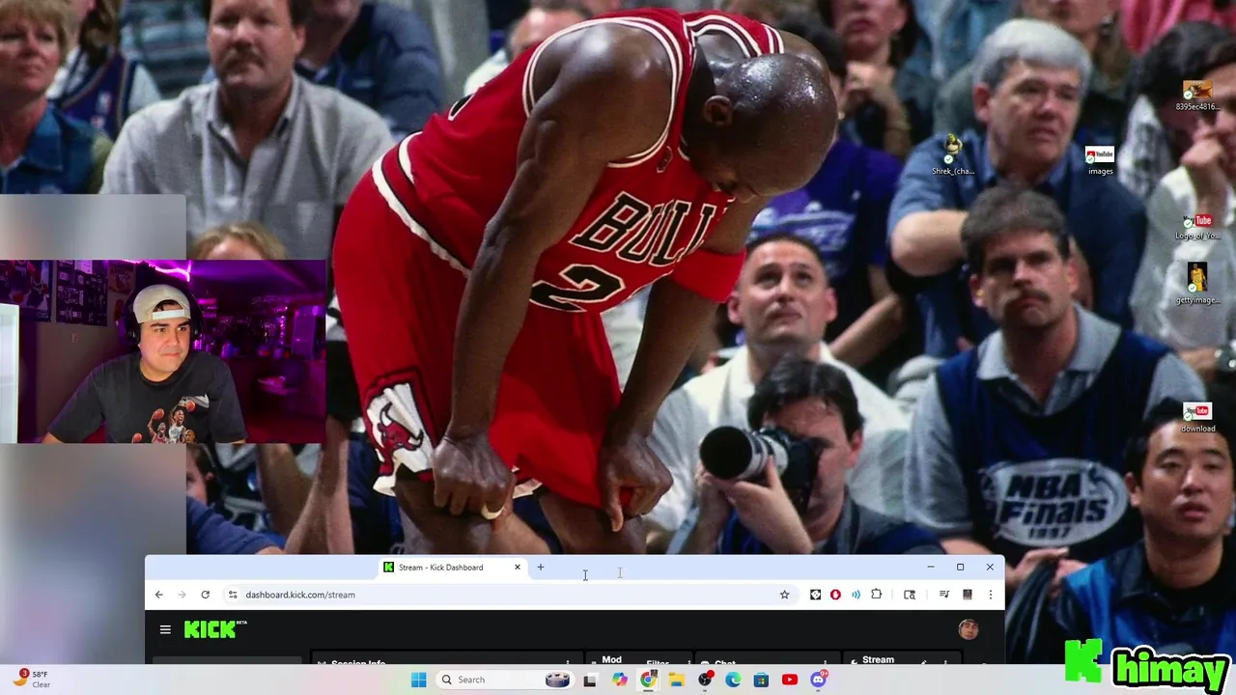
Task: Open the Chrome three-dot menu
Action: 990,595
